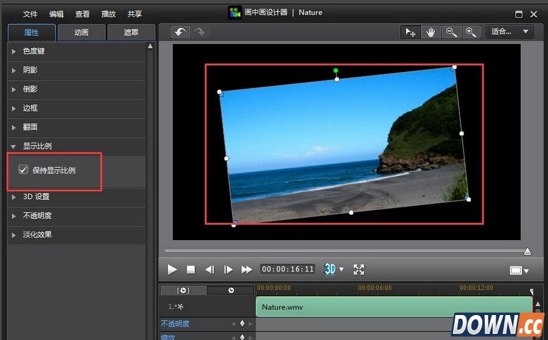This screenshot has height=340, width=548.
Task: Toggle the 3D preview mode icon
Action: 330,269
